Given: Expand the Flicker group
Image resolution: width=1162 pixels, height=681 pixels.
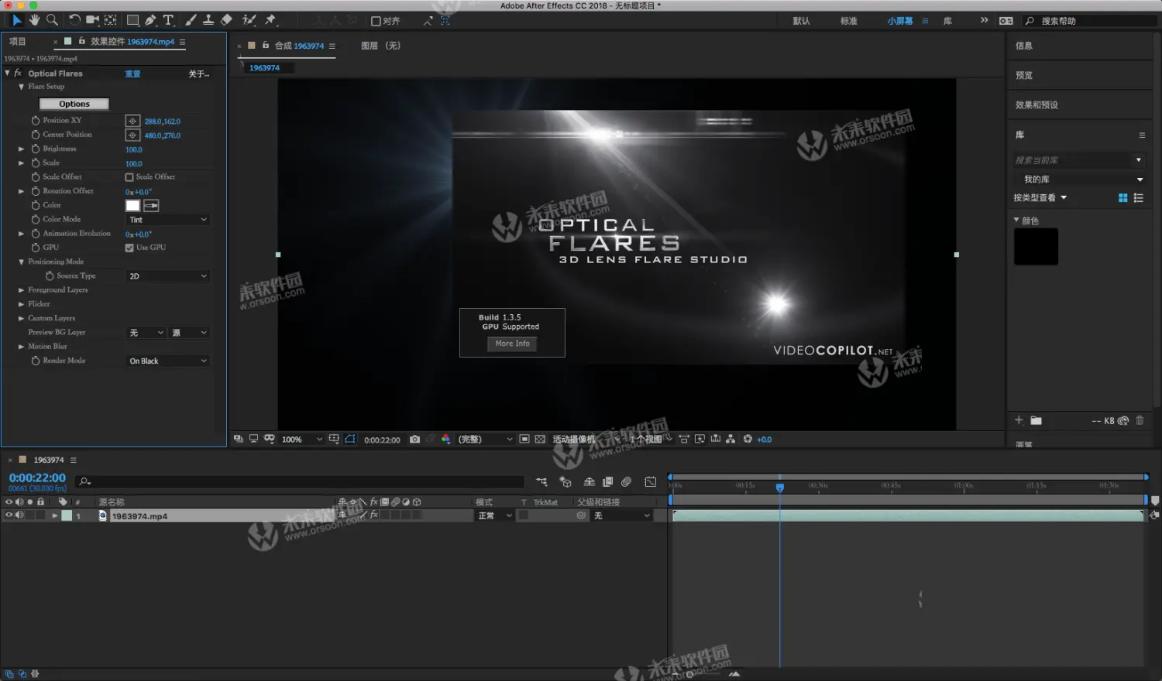Looking at the screenshot, I should (22, 304).
